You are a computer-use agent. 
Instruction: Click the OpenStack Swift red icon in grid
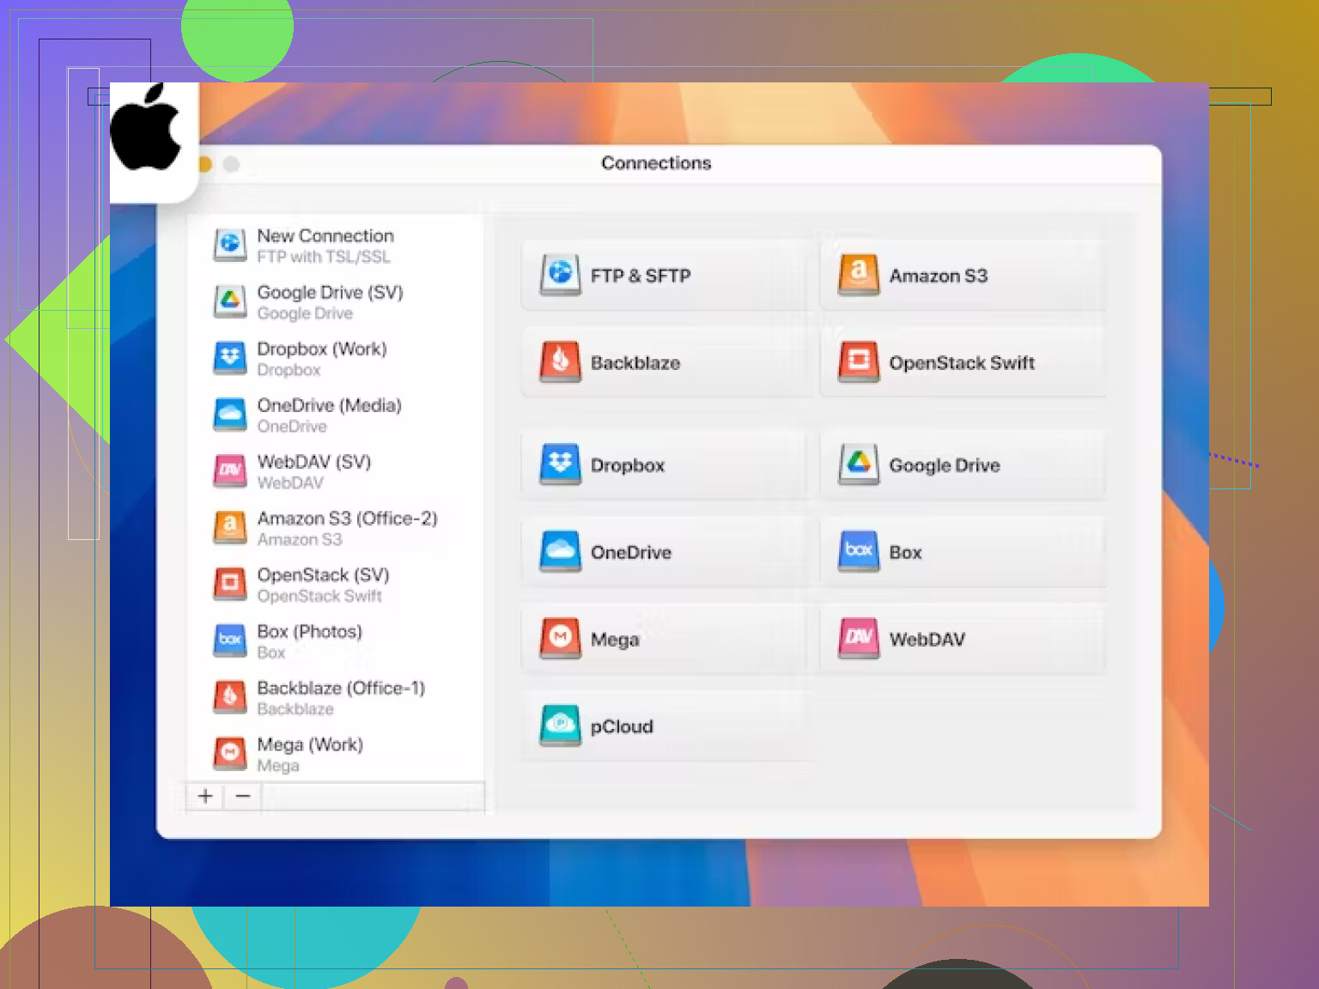[859, 361]
